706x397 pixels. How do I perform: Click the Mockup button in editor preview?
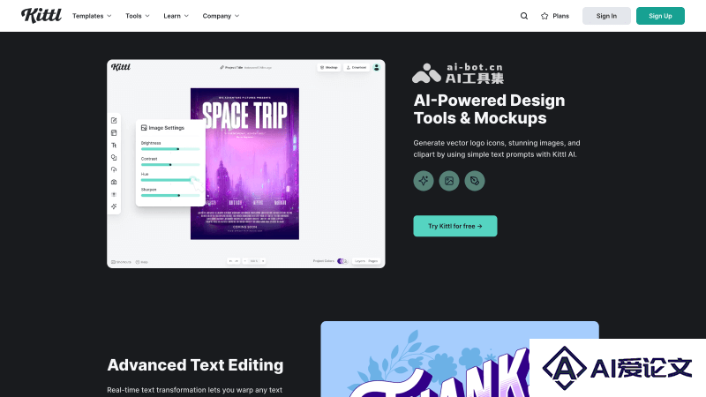[x=328, y=68]
